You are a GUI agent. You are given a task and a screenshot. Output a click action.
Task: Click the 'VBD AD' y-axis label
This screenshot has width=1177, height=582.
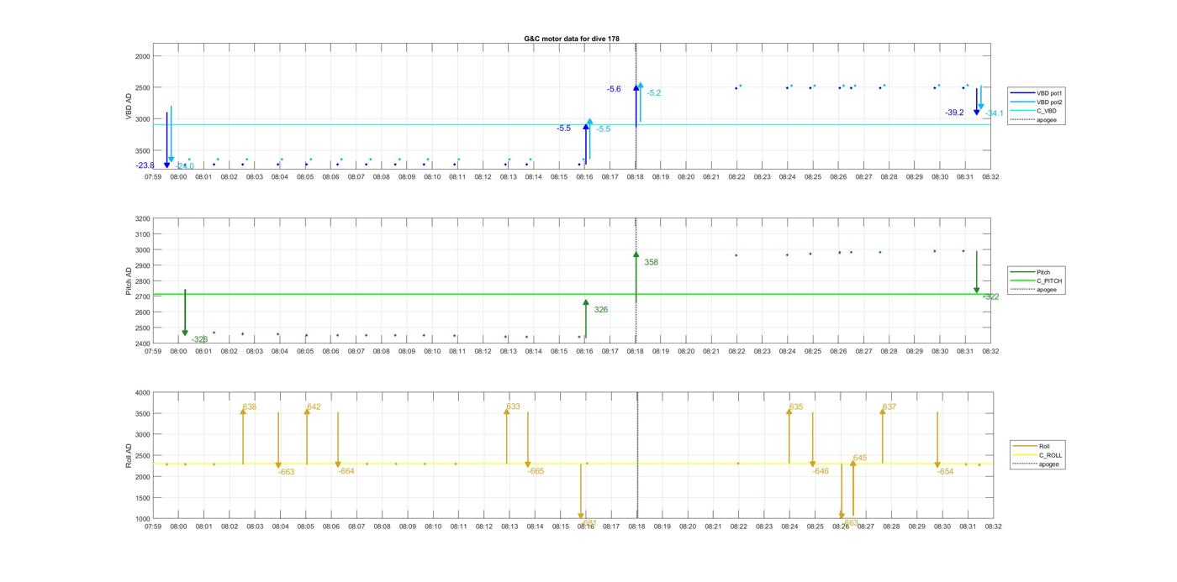(x=129, y=107)
